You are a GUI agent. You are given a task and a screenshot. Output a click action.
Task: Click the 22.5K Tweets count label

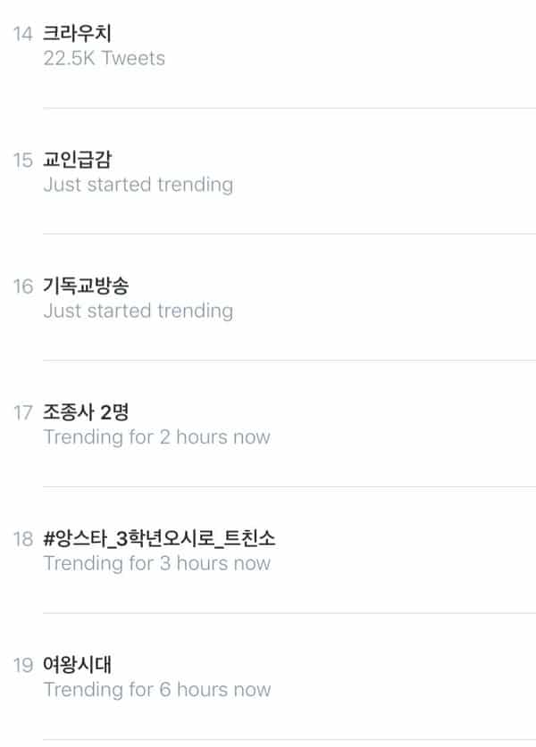tap(104, 59)
